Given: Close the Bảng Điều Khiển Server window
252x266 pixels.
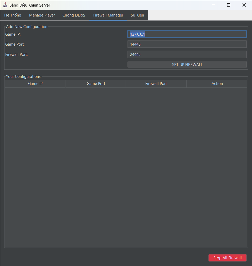Looking at the screenshot, I should 244,5.
